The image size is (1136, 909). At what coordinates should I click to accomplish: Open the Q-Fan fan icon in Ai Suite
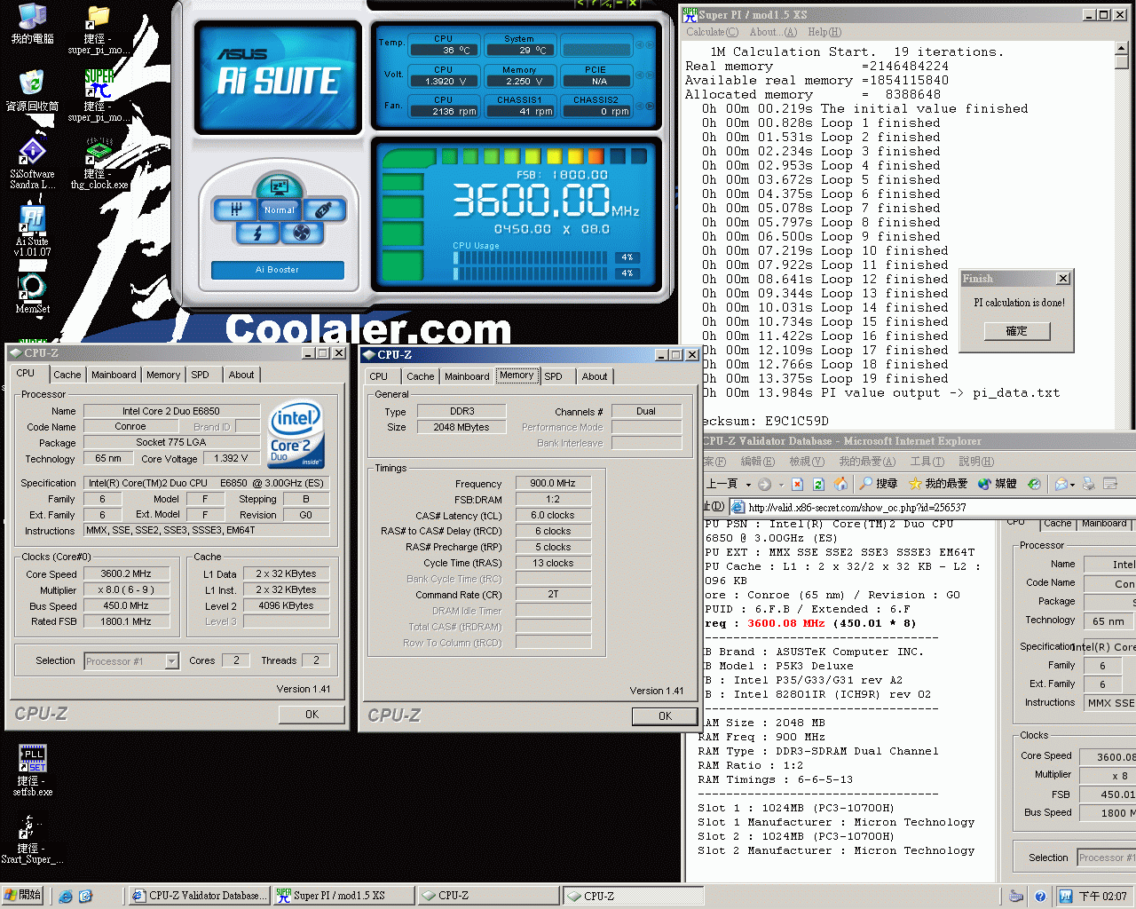pos(302,233)
